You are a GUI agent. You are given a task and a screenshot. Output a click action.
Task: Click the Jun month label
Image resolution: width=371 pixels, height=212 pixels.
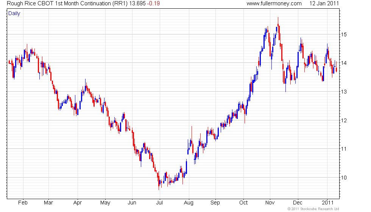[132, 203]
